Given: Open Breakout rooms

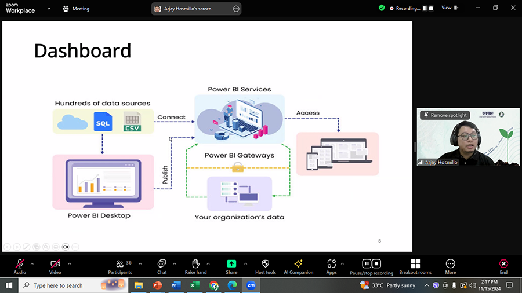Looking at the screenshot, I should pos(415,267).
